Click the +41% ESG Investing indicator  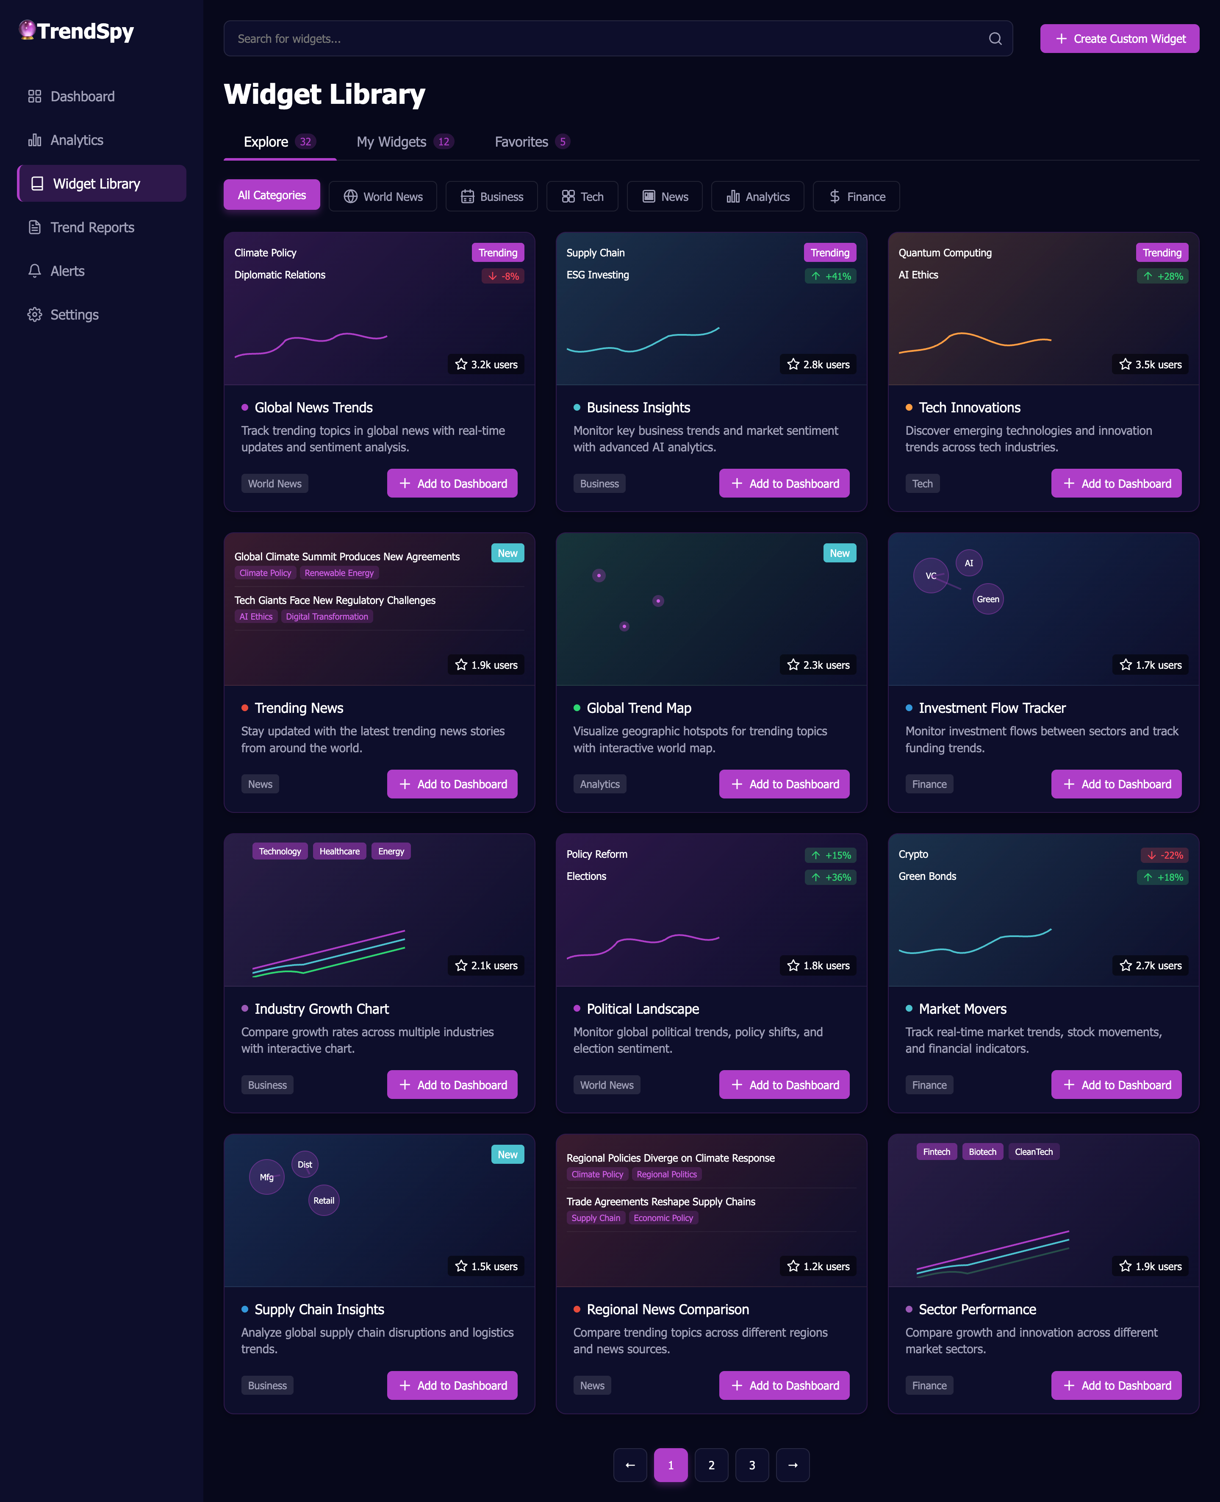click(x=830, y=276)
